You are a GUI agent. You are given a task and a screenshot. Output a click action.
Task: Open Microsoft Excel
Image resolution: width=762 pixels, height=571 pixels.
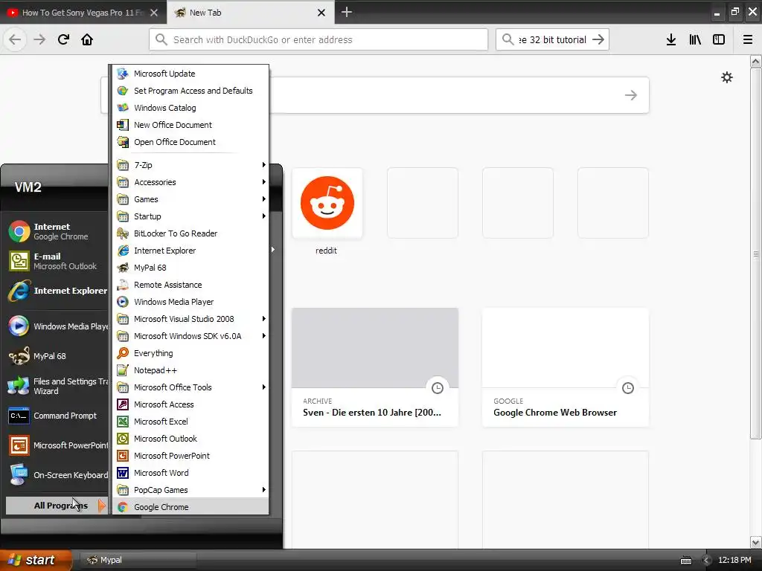pyautogui.click(x=190, y=422)
